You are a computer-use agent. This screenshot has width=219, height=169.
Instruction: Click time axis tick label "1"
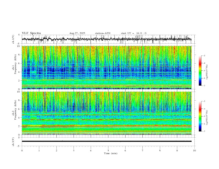tap(39, 150)
